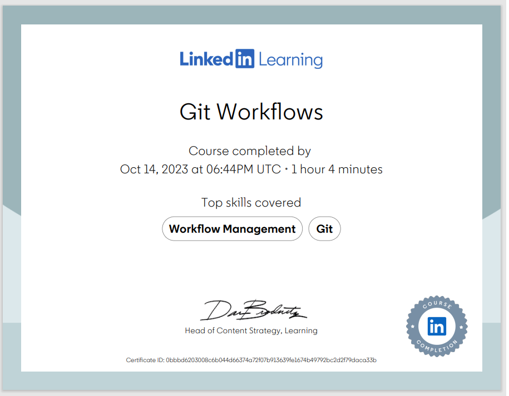Select the Git skill pill
Image resolution: width=509 pixels, height=396 pixels.
pos(324,229)
